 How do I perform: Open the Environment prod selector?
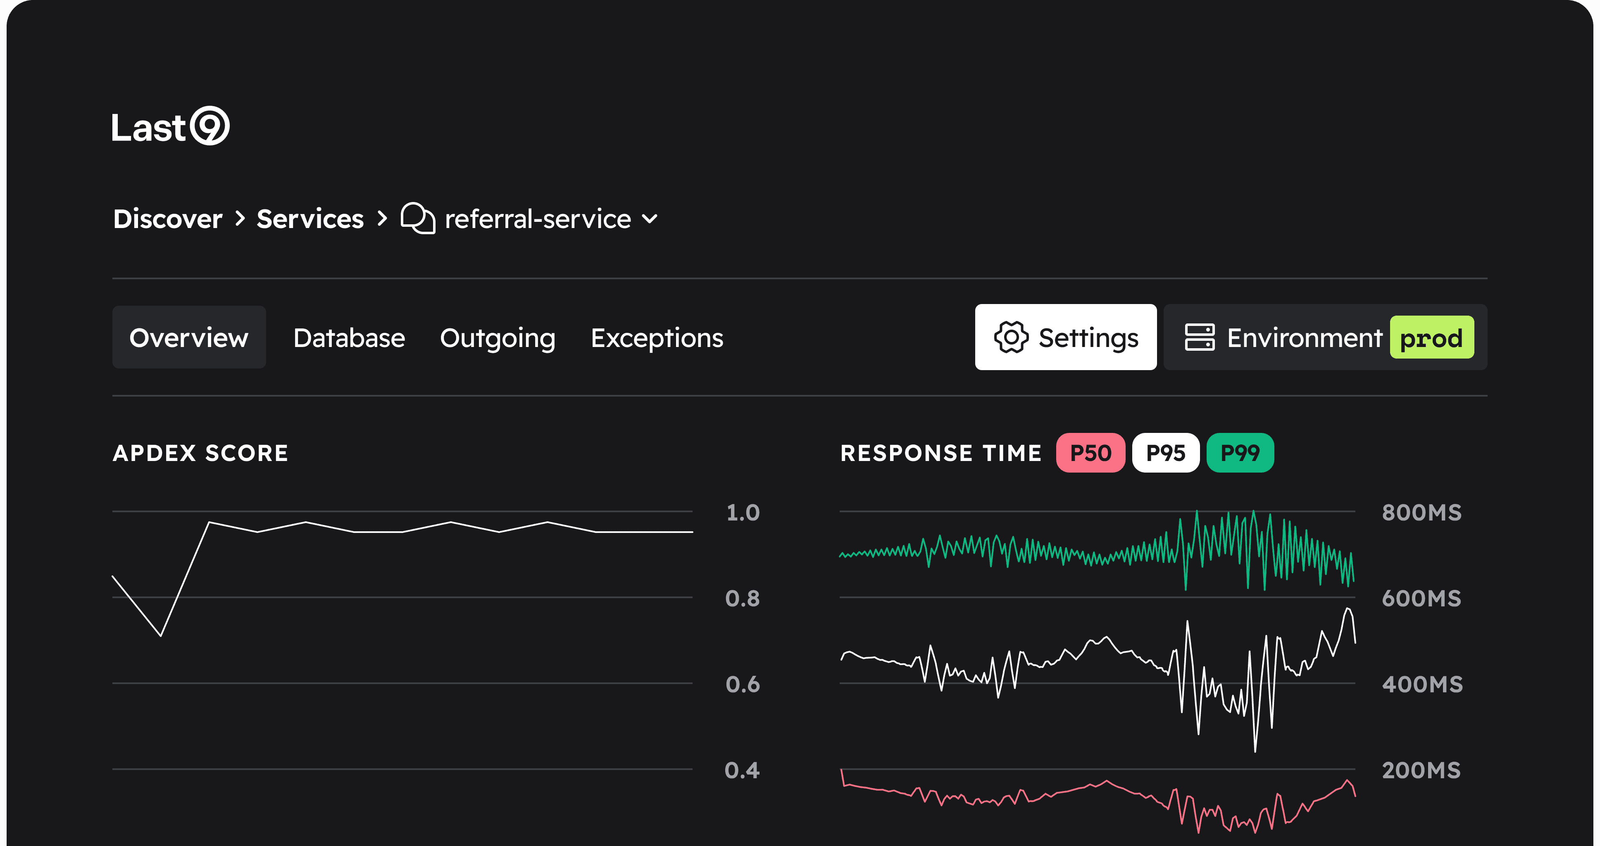1305,337
